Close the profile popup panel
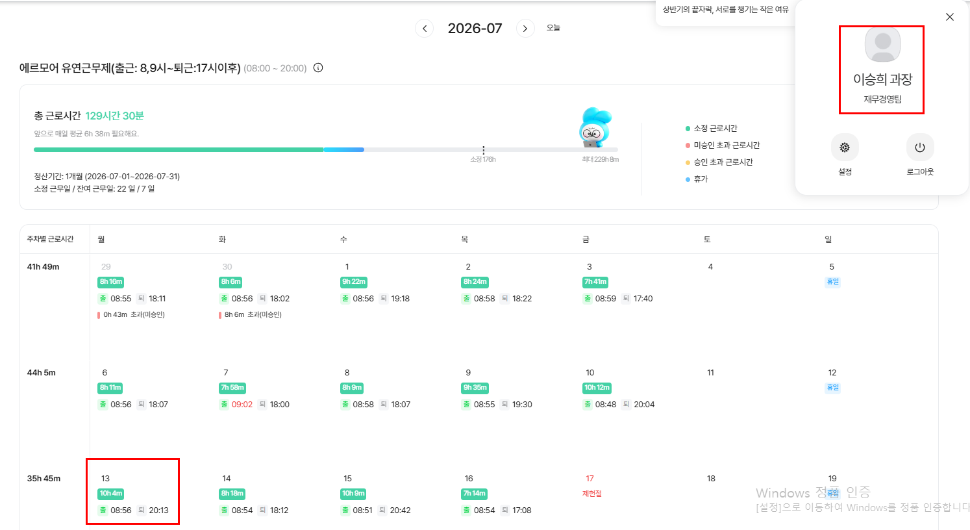 [x=950, y=17]
